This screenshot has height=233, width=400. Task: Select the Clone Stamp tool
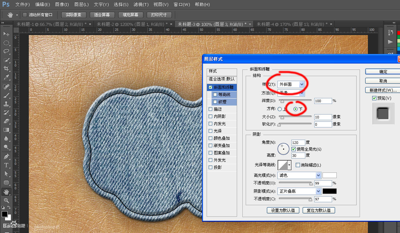pyautogui.click(x=6, y=104)
